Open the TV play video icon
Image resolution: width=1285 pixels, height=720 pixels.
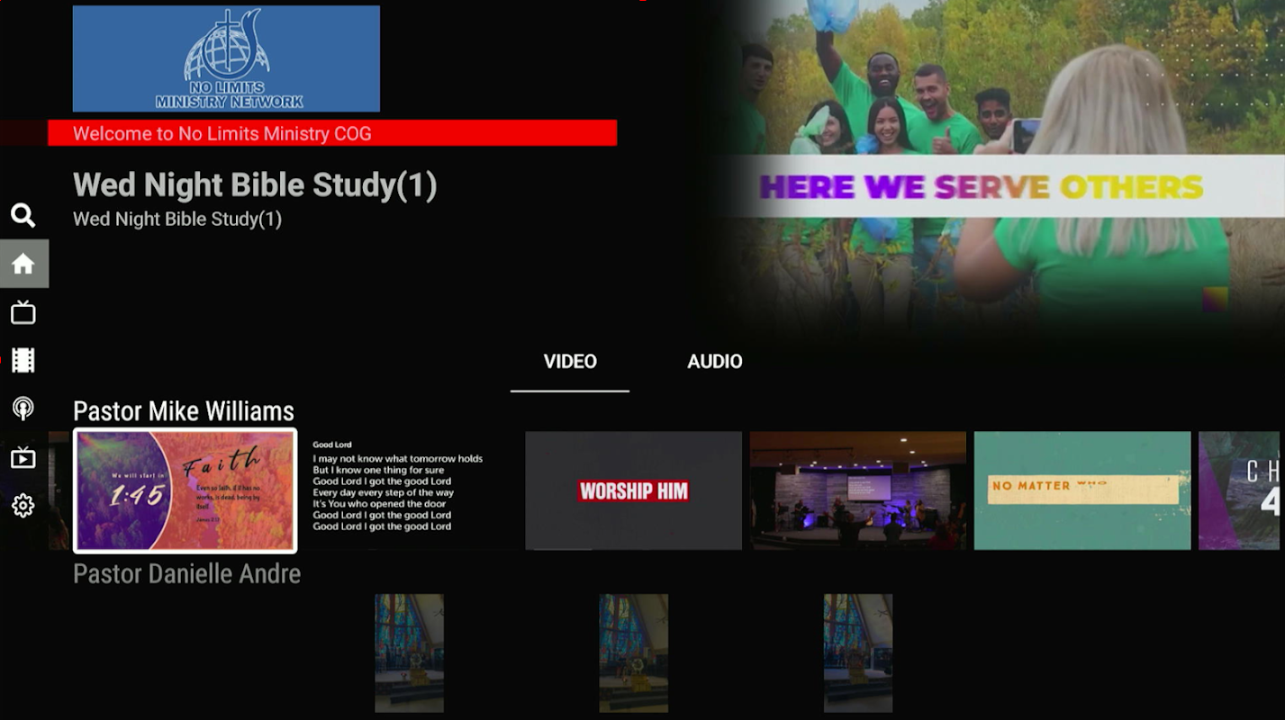click(x=23, y=457)
